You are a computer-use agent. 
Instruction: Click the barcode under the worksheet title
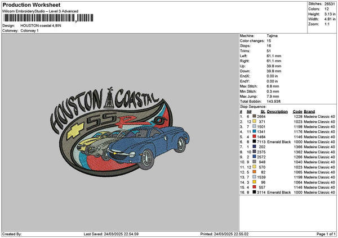[x=48, y=18]
